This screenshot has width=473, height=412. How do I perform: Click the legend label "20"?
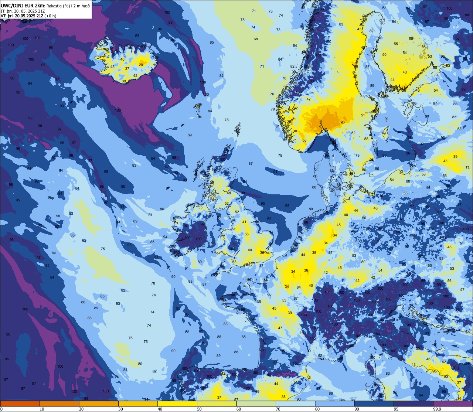[81, 409]
